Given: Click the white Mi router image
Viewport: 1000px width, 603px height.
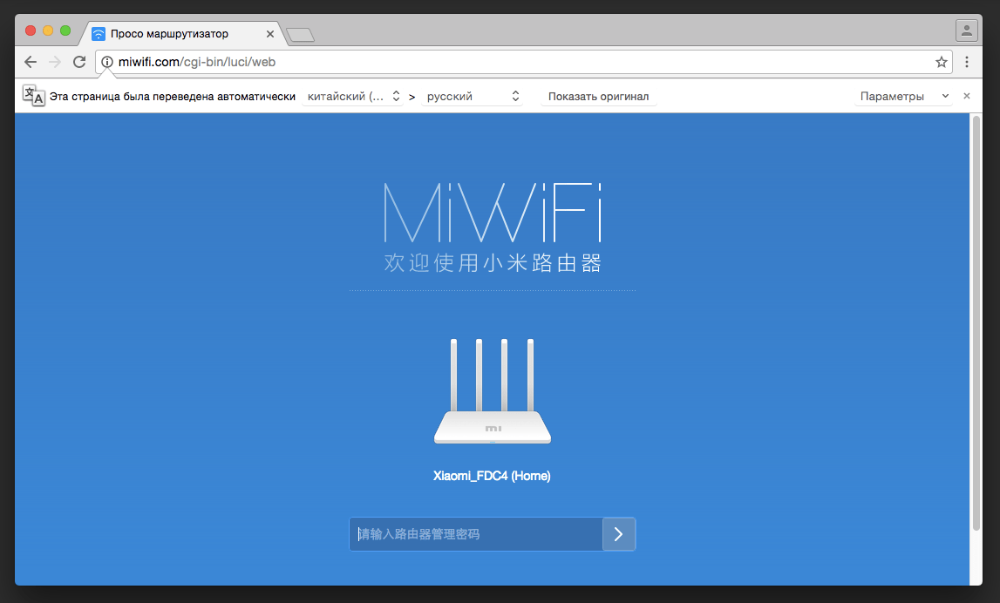Looking at the screenshot, I should point(493,391).
